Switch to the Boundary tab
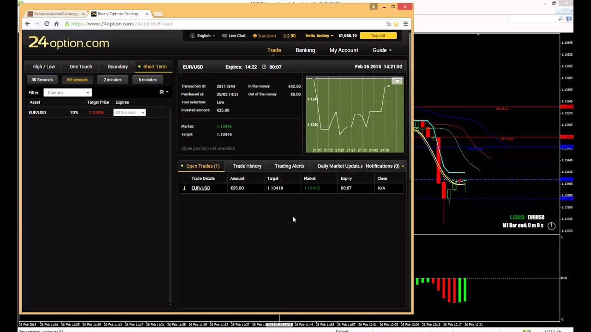This screenshot has height=332, width=591. (x=117, y=66)
